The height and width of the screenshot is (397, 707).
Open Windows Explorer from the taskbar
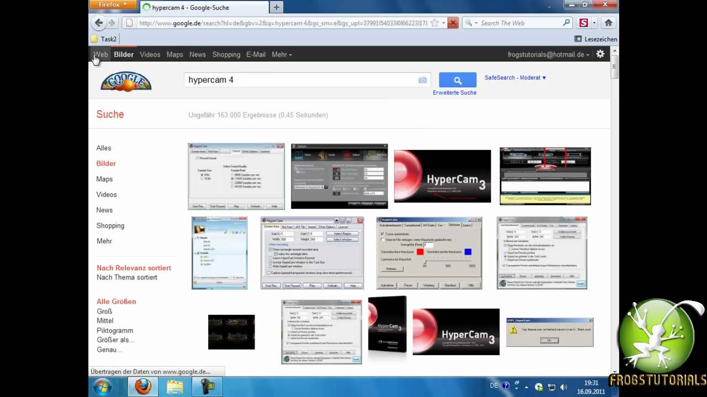(x=175, y=387)
